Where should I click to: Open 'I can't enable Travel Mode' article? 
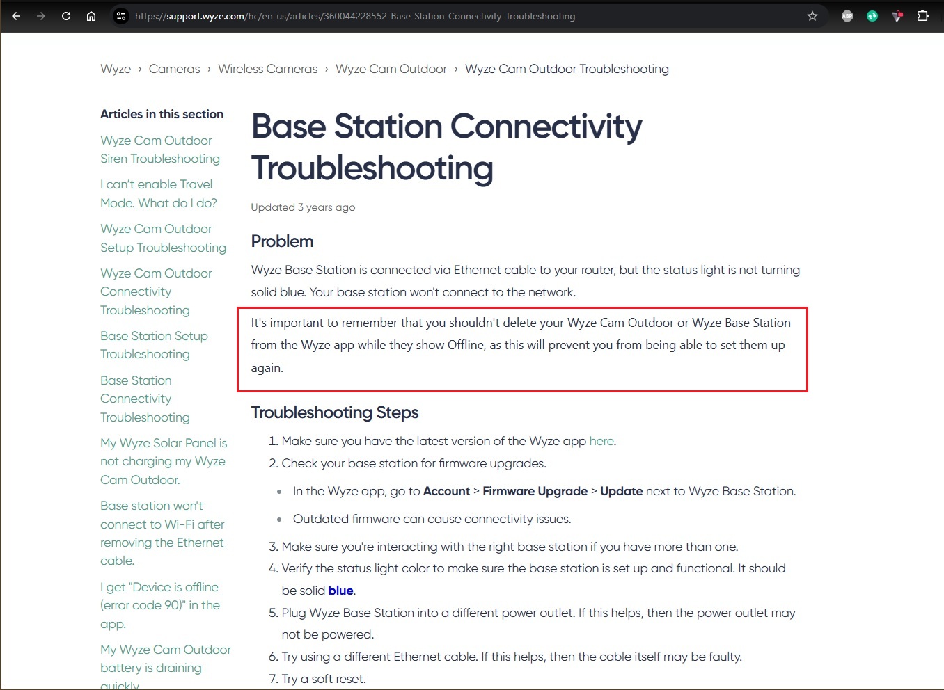click(x=159, y=193)
